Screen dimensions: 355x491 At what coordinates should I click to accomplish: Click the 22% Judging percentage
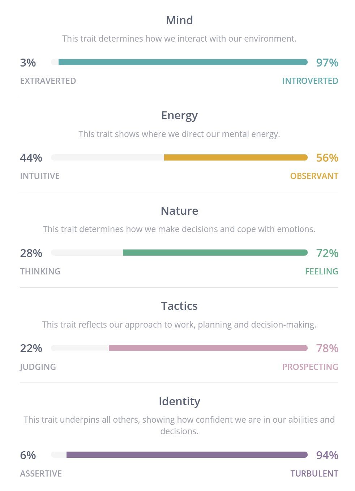31,349
